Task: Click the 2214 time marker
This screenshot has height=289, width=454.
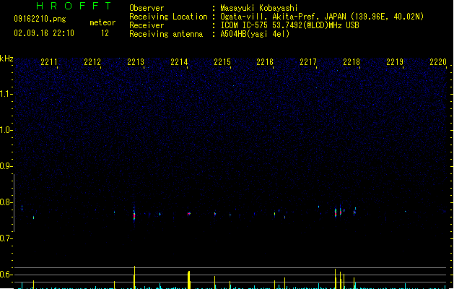Action: click(x=179, y=62)
